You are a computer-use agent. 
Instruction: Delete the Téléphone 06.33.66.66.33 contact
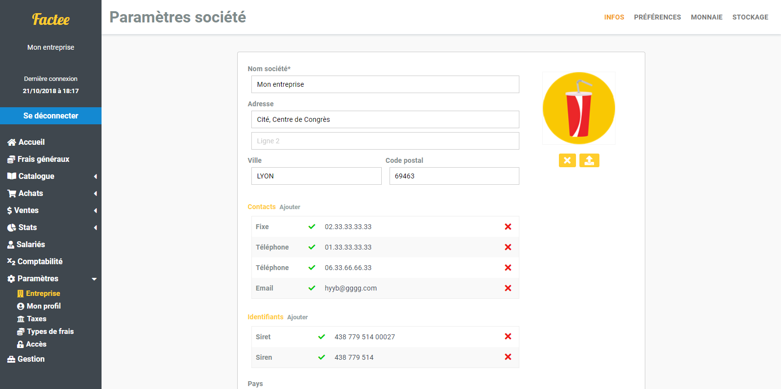pyautogui.click(x=508, y=268)
